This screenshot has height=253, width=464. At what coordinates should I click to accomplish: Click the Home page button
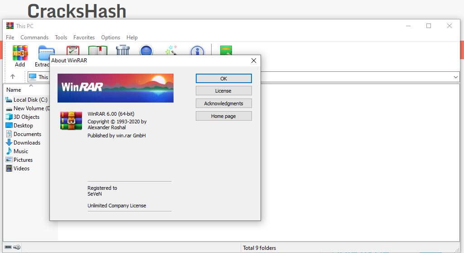point(224,116)
